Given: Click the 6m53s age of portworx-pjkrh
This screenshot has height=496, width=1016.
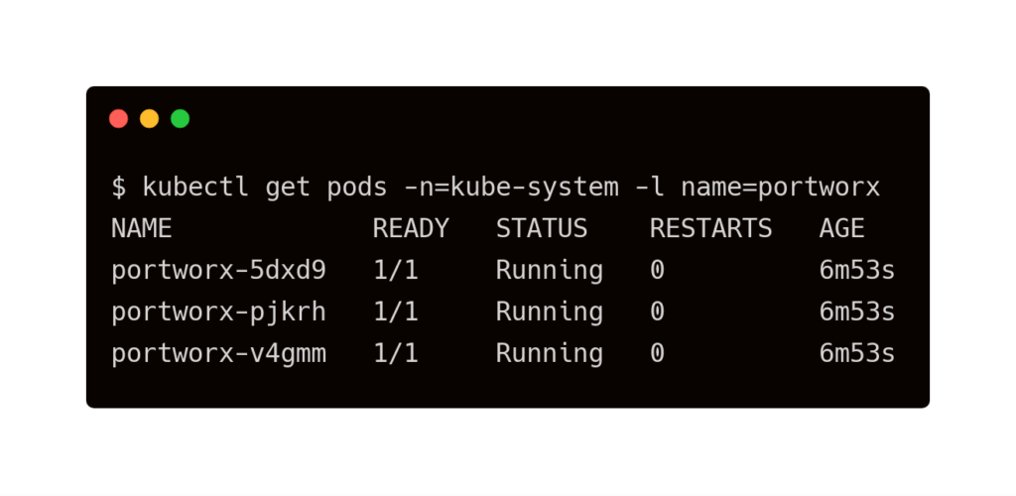Looking at the screenshot, I should (857, 311).
